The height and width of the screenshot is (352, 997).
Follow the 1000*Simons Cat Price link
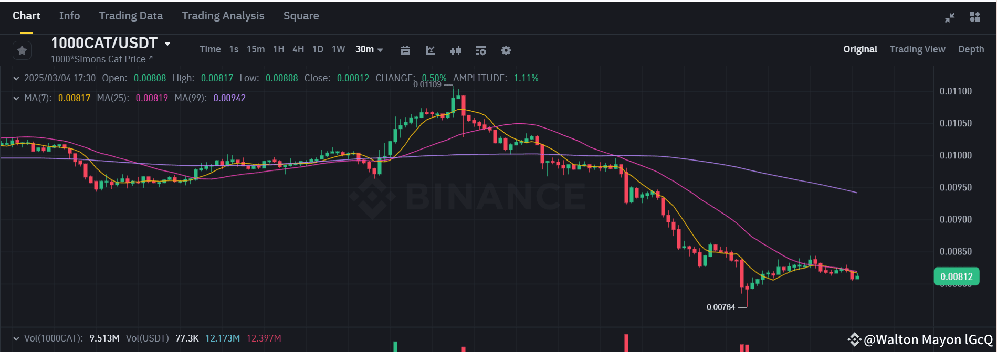pyautogui.click(x=101, y=59)
